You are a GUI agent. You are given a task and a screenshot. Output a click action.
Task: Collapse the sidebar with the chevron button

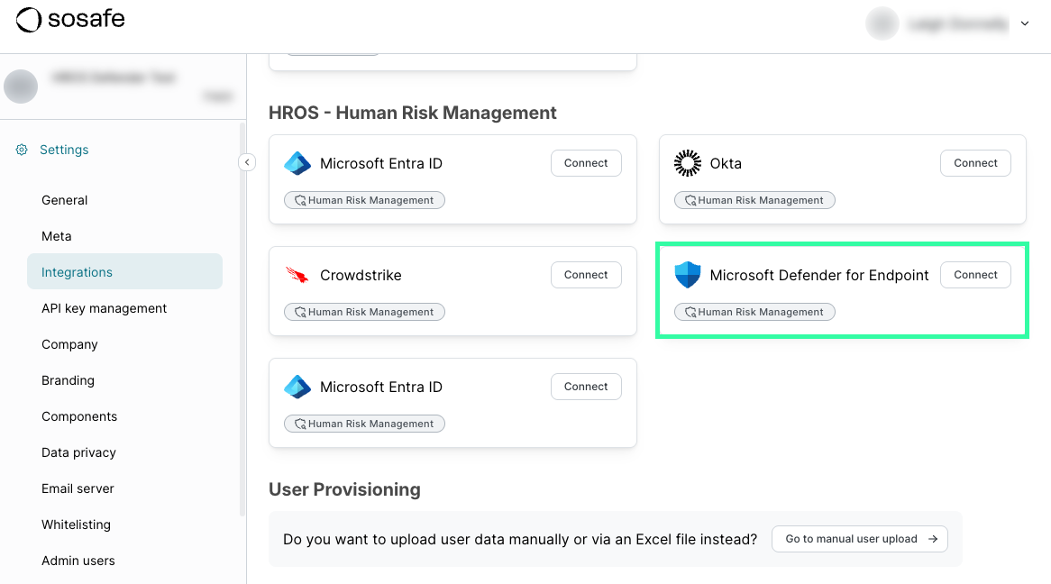point(247,162)
